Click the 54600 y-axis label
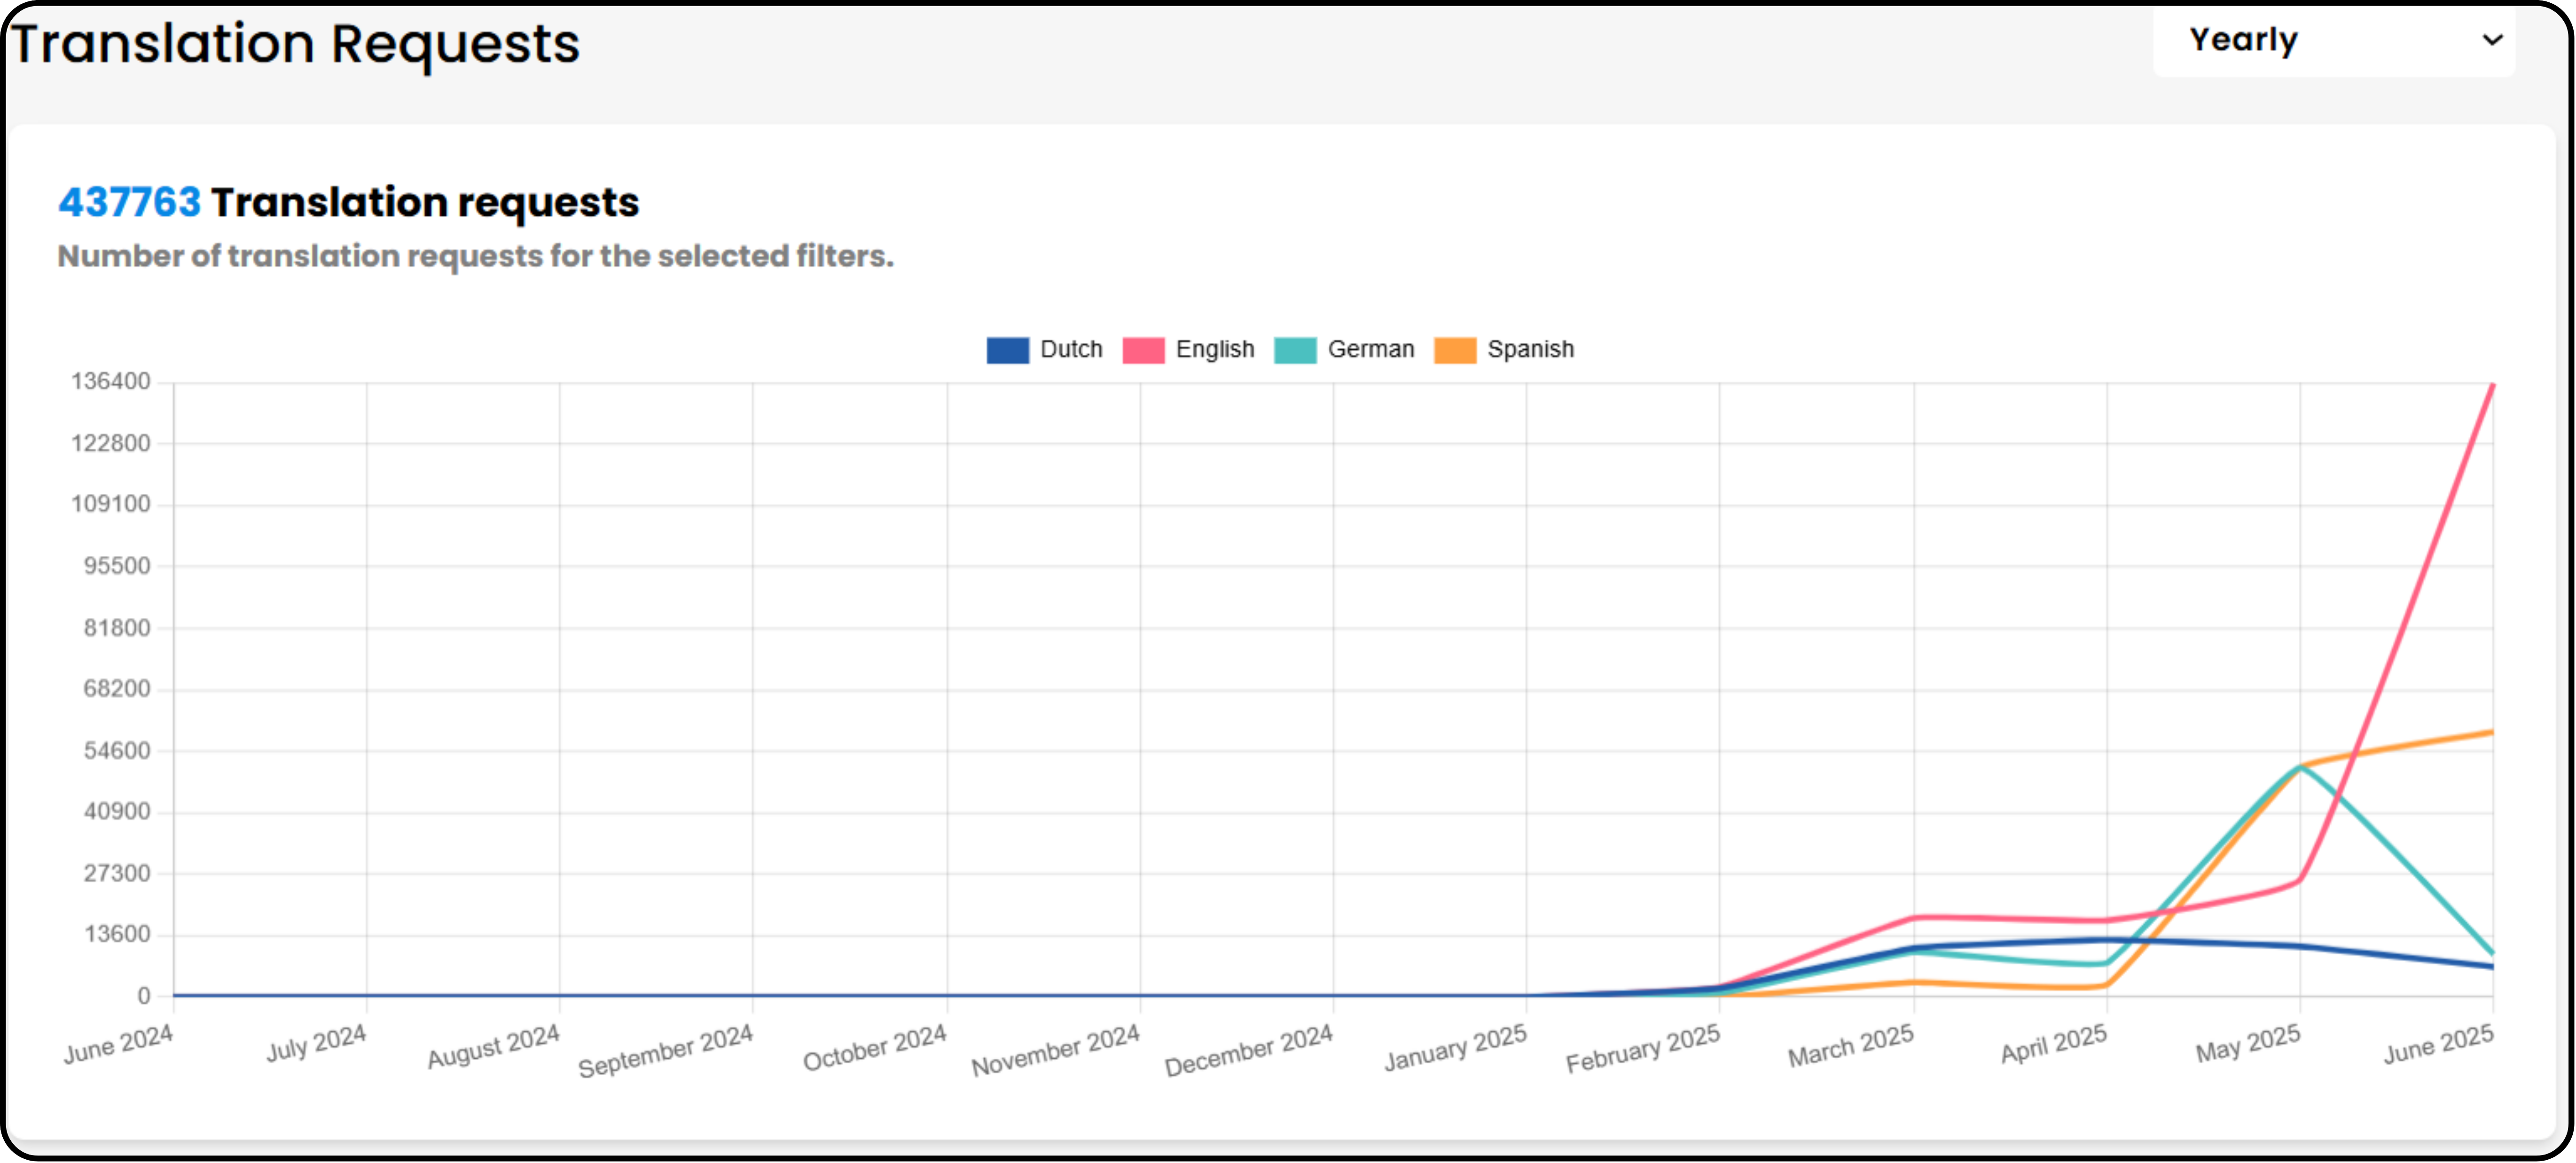The image size is (2576, 1163). (116, 751)
